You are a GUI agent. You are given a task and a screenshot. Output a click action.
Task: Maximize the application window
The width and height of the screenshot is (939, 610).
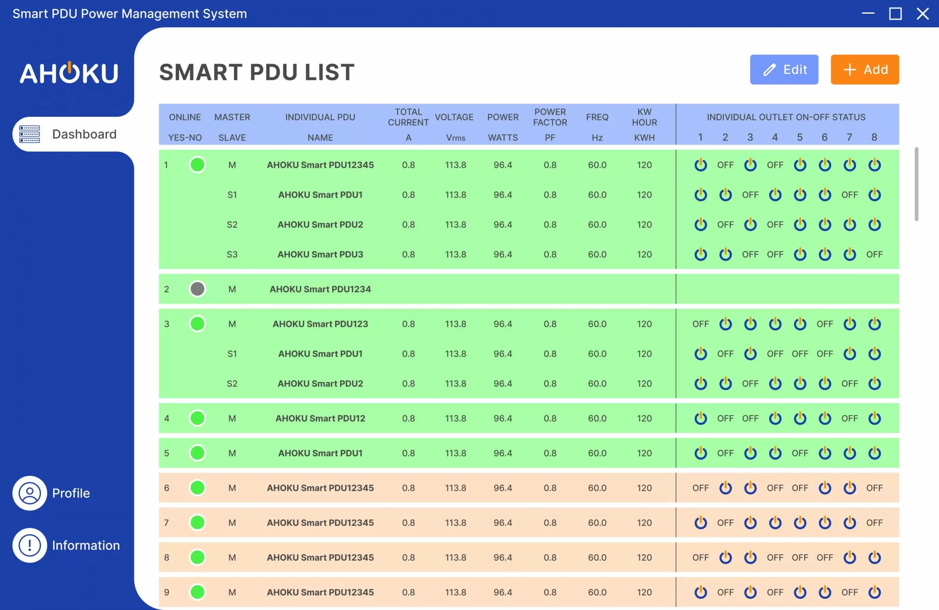pos(895,14)
